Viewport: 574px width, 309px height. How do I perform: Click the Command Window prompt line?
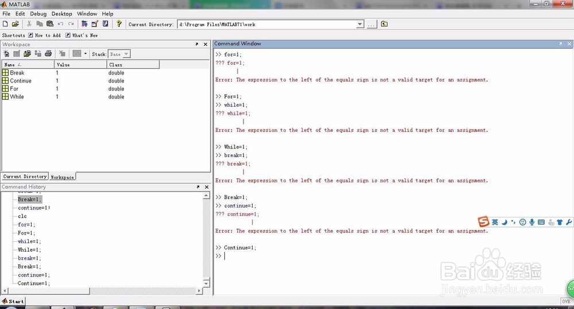pos(394,256)
